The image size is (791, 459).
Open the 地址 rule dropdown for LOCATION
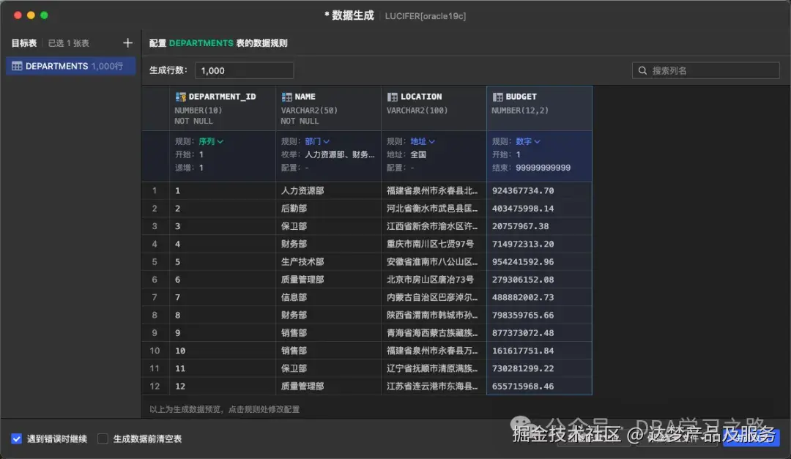(x=423, y=141)
